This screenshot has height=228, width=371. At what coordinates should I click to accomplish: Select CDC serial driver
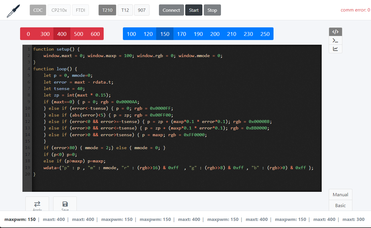38,10
